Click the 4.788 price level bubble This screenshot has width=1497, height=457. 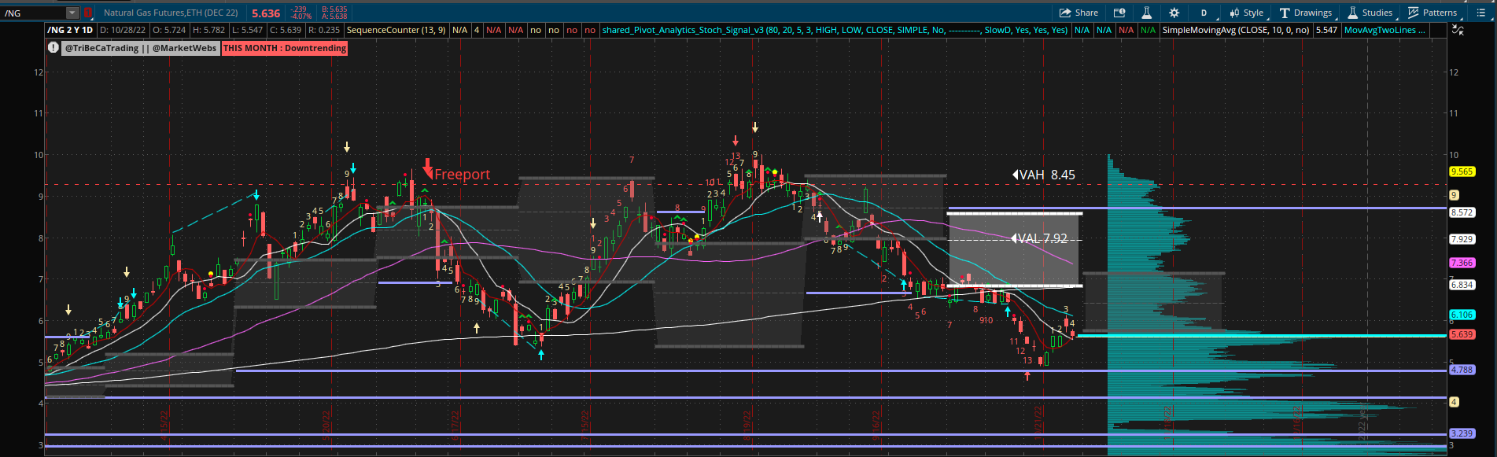[1462, 370]
